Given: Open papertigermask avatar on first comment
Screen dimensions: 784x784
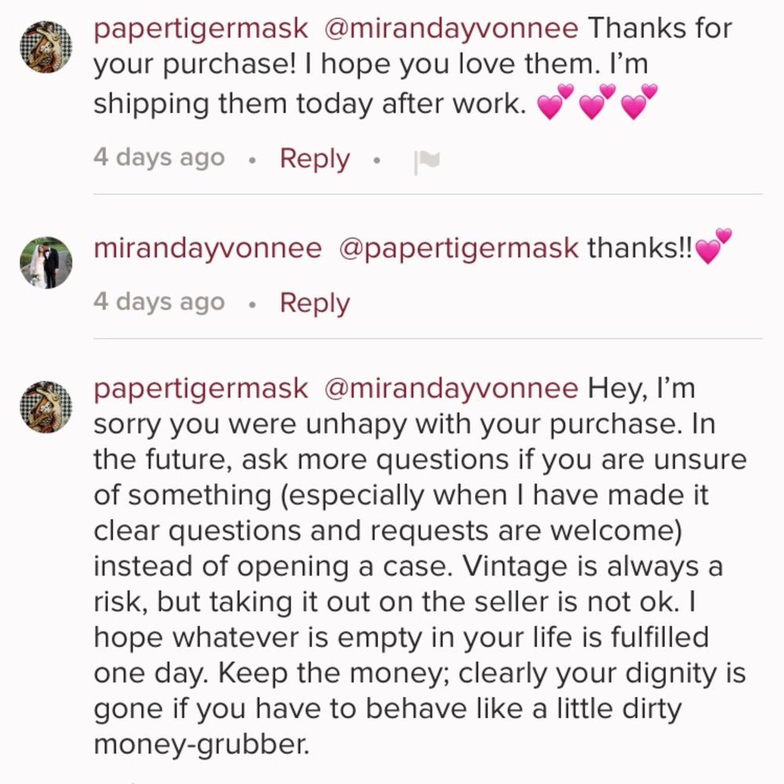Looking at the screenshot, I should [45, 47].
